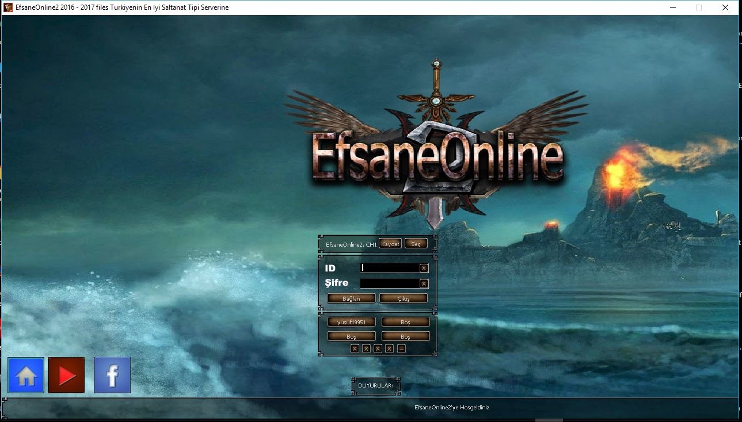Image resolution: width=742 pixels, height=422 pixels.
Task: Delete fourth saved account with fourth X
Action: point(389,349)
